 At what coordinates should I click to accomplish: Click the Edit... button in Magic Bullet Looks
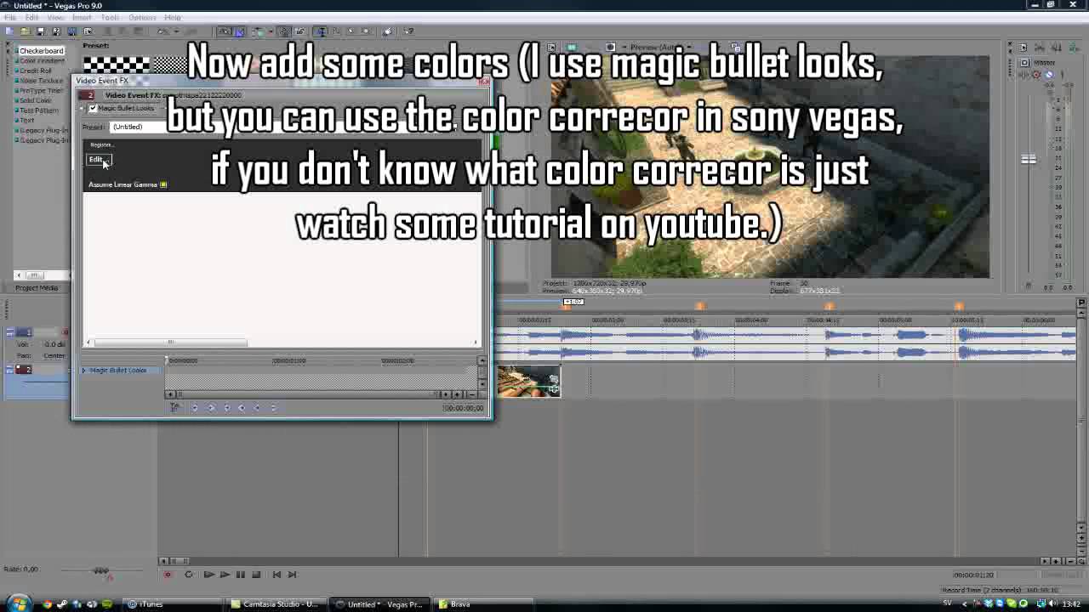[x=99, y=160]
